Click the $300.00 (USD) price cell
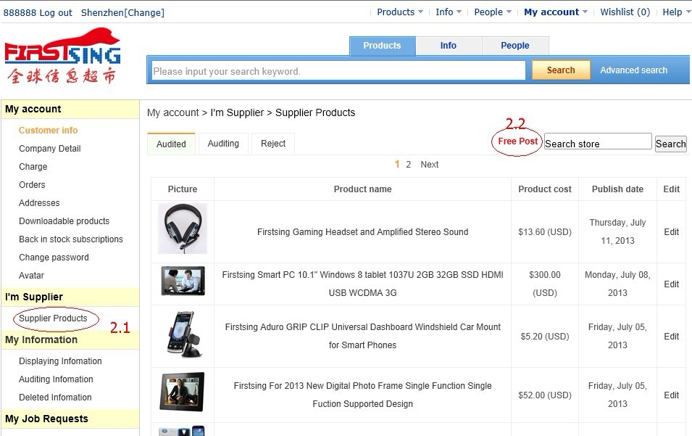 pyautogui.click(x=545, y=284)
